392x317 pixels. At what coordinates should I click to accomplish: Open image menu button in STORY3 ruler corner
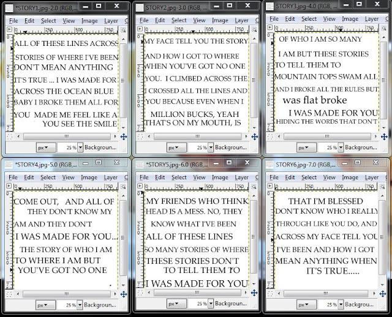click(270, 28)
